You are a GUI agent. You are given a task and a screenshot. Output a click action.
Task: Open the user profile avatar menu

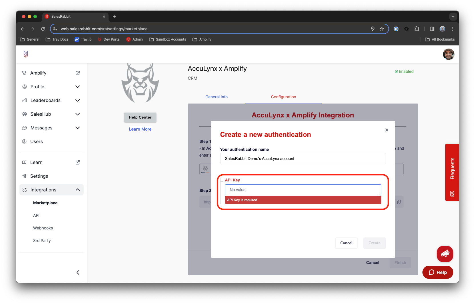448,54
